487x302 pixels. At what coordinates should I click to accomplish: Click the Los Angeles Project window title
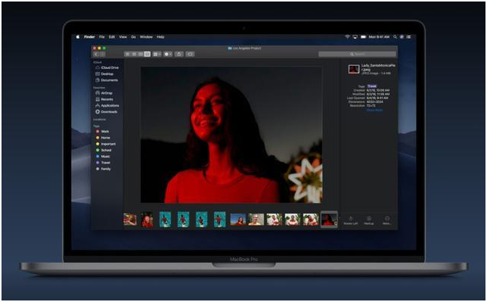coord(244,48)
